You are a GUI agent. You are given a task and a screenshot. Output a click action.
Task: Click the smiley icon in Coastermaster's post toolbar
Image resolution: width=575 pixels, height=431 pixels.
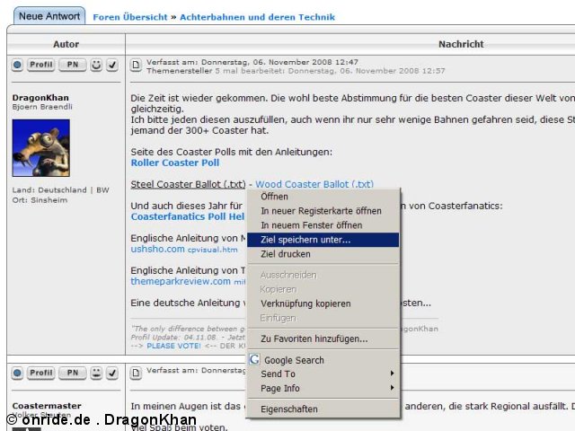(x=96, y=374)
